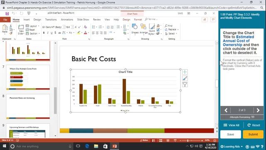Open the Bullets dropdown arrow
The height and width of the screenshot is (150, 266).
96,27
